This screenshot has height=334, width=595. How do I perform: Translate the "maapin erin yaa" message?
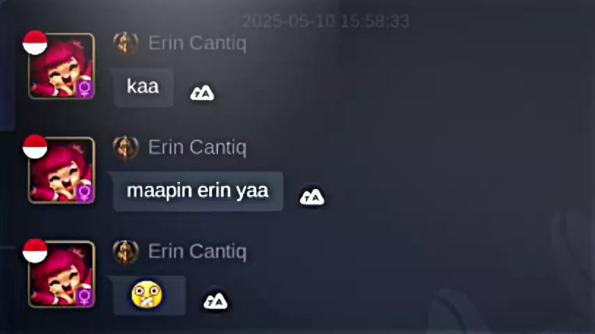(x=312, y=197)
